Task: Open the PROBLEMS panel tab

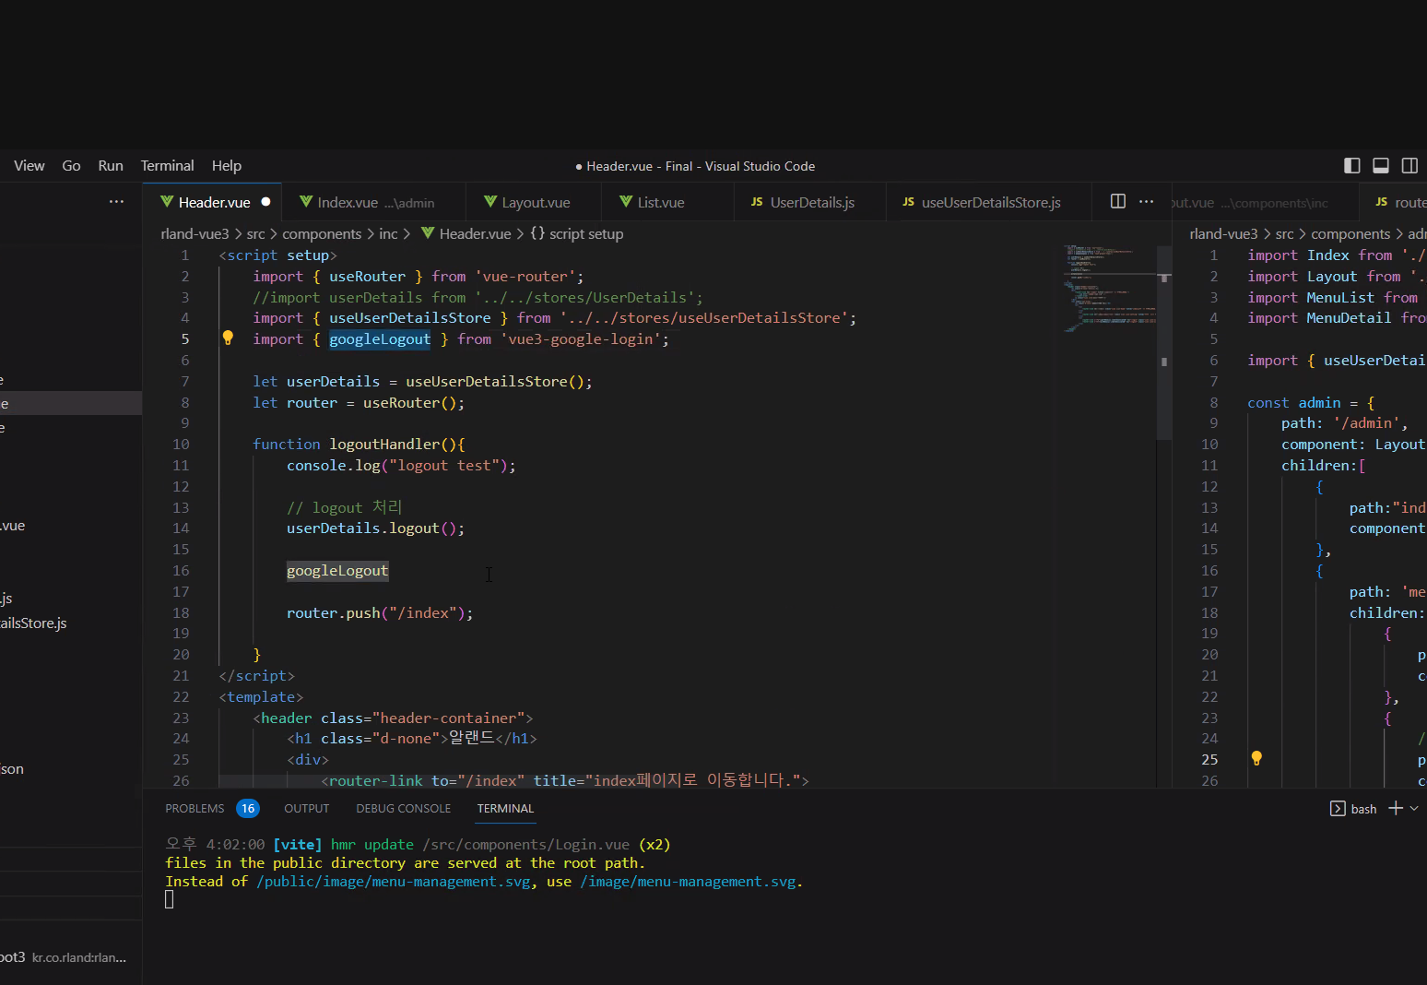Action: tap(195, 809)
